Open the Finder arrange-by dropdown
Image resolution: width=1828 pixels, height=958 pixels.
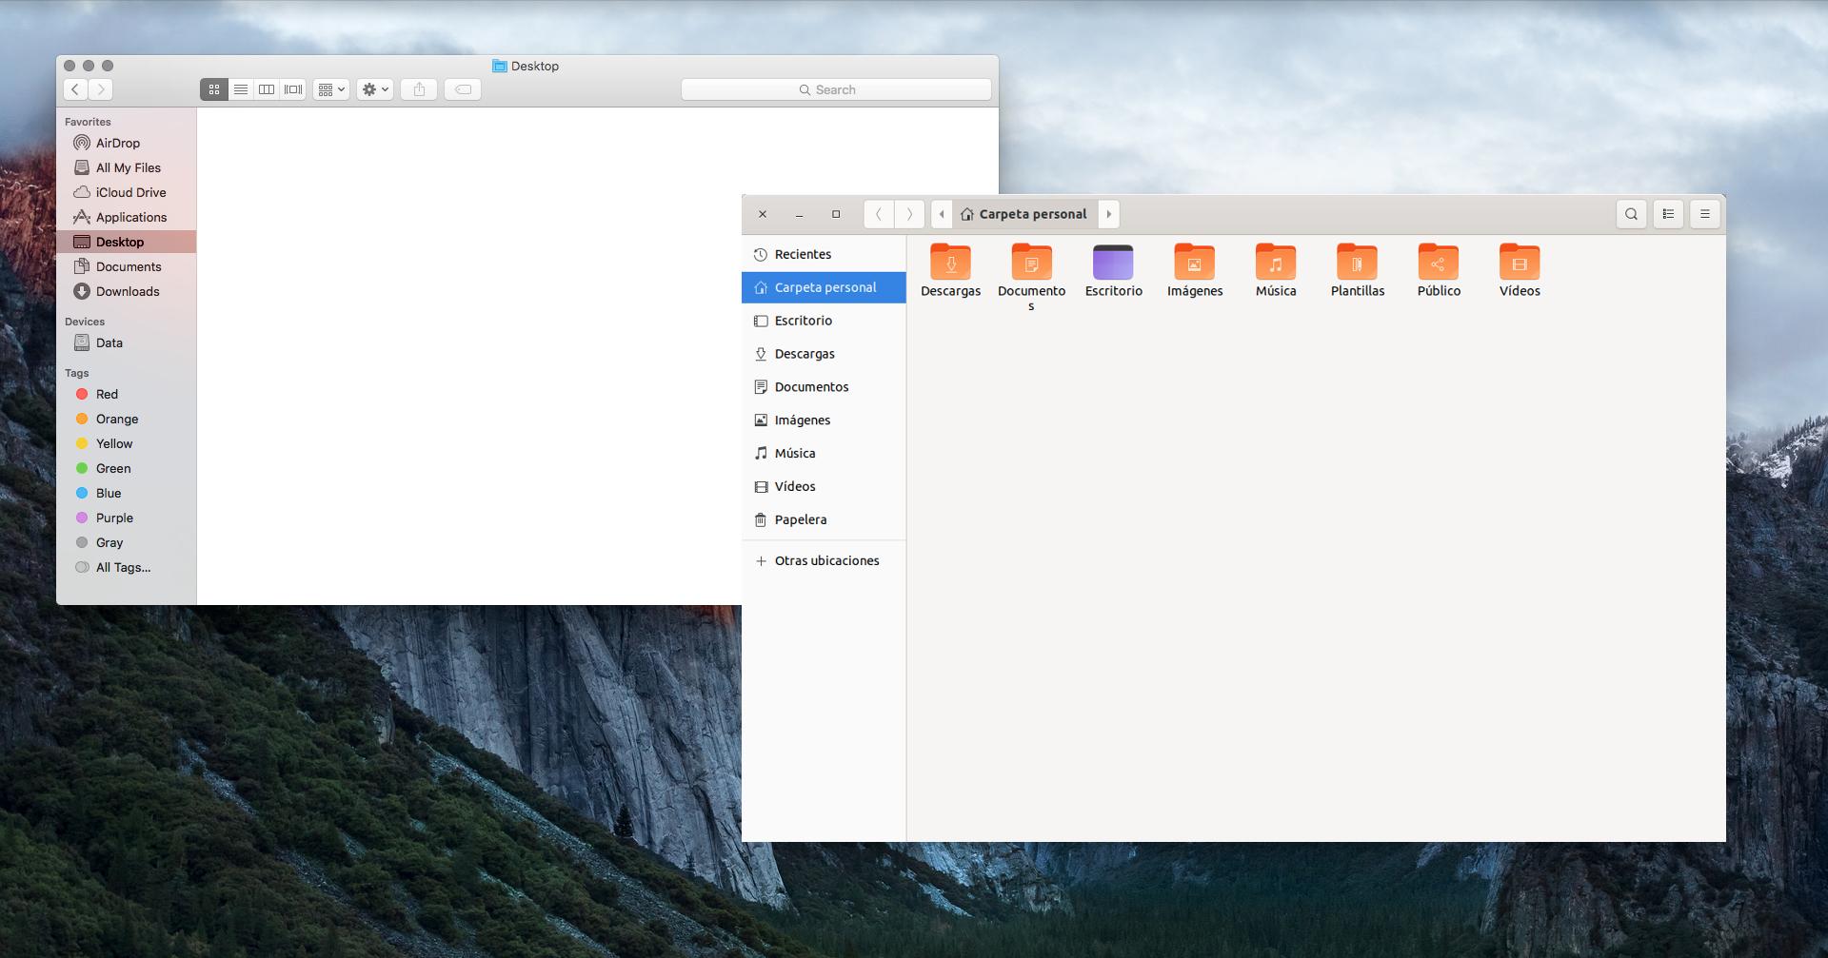(x=330, y=88)
